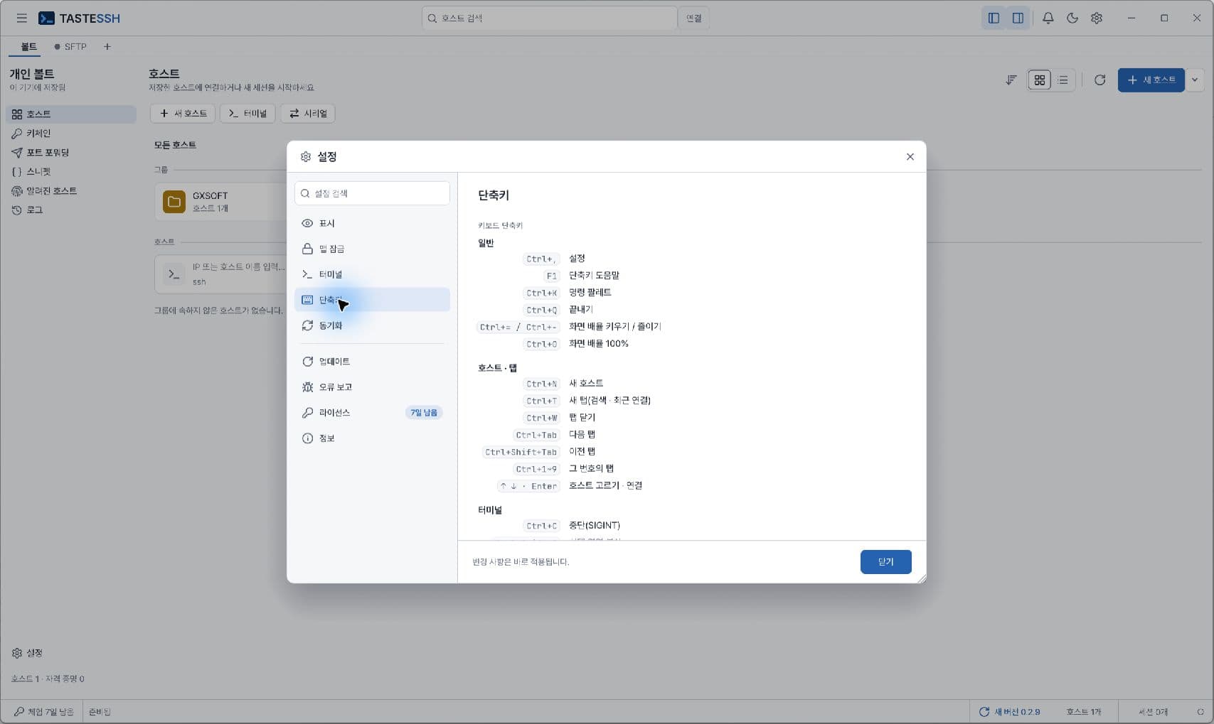This screenshot has width=1214, height=724.
Task: Open 포트 포워딩 in the sidebar
Action: point(70,153)
